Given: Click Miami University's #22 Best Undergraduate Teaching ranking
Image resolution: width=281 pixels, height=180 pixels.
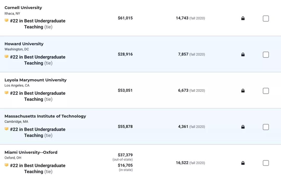Looking at the screenshot, I should pyautogui.click(x=38, y=168).
